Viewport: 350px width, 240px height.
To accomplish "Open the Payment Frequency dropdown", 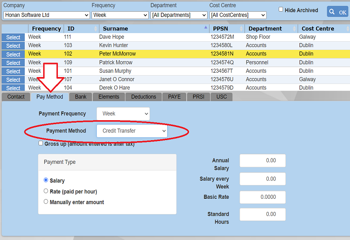I will point(123,114).
